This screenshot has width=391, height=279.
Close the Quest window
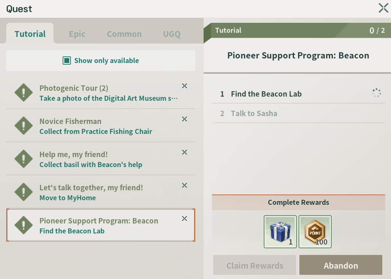[383, 8]
